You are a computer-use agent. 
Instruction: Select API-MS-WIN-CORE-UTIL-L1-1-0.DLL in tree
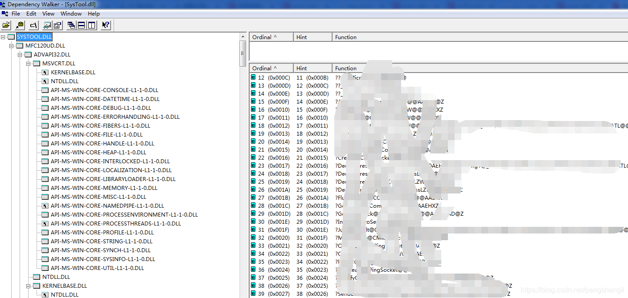[97, 268]
